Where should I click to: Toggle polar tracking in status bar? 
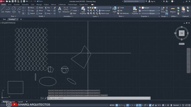point(127,105)
